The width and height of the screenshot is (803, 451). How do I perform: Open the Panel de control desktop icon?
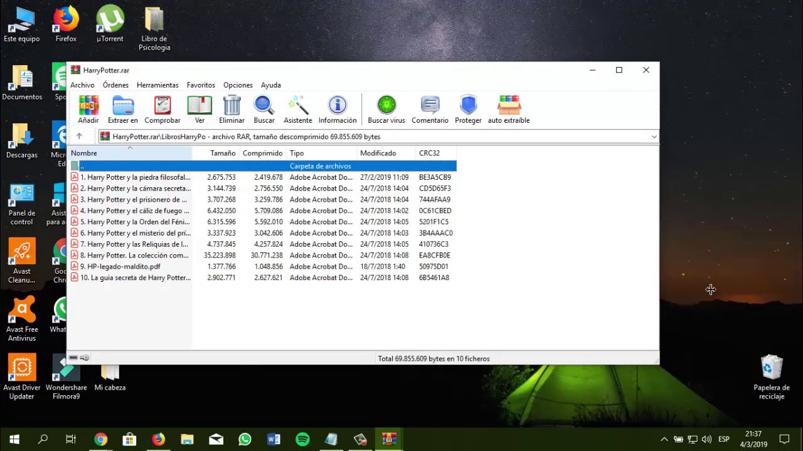(22, 204)
